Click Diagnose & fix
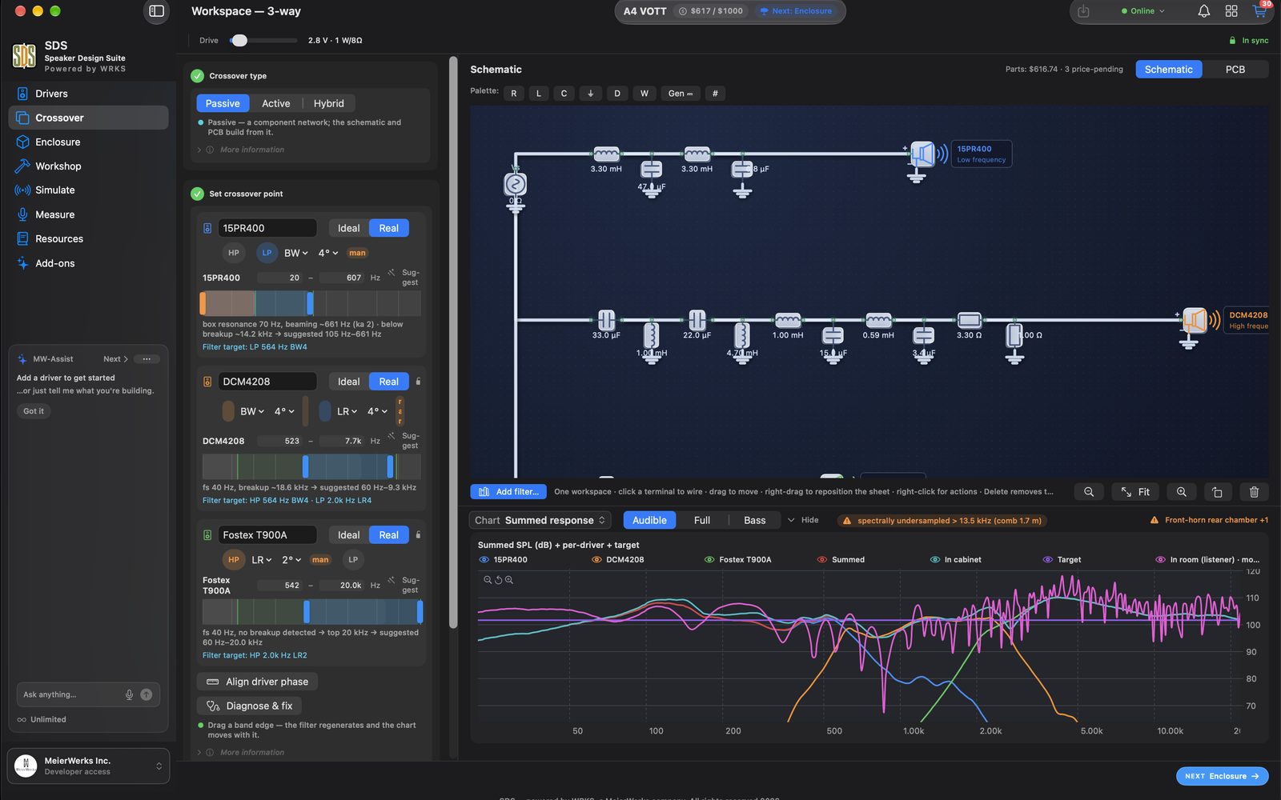The height and width of the screenshot is (800, 1281). click(x=250, y=706)
